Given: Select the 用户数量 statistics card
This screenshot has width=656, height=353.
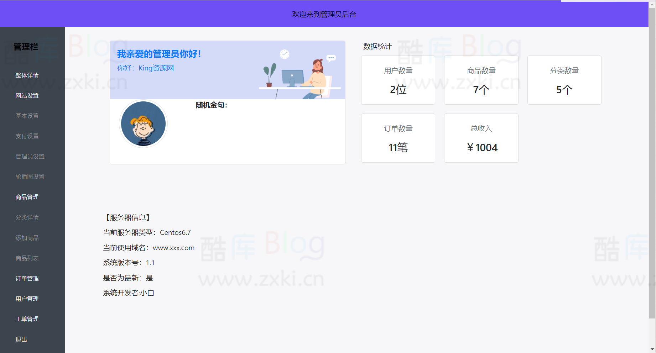Looking at the screenshot, I should click(x=398, y=80).
